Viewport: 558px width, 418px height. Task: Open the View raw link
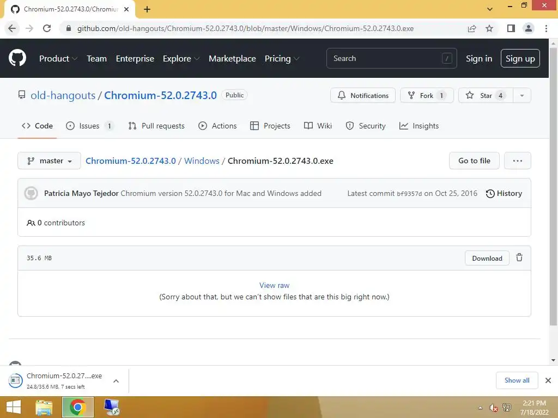274,285
